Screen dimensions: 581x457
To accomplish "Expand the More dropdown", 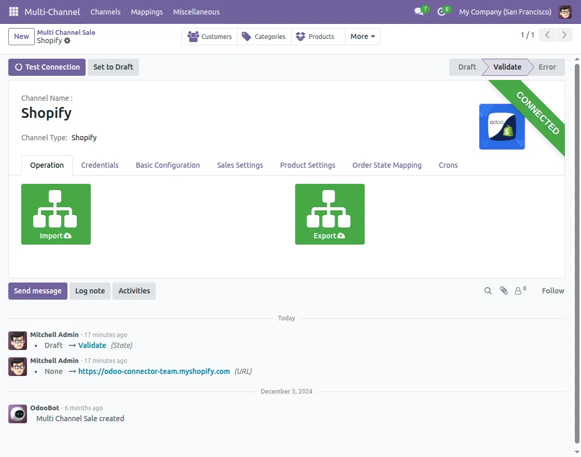I will click(x=363, y=36).
